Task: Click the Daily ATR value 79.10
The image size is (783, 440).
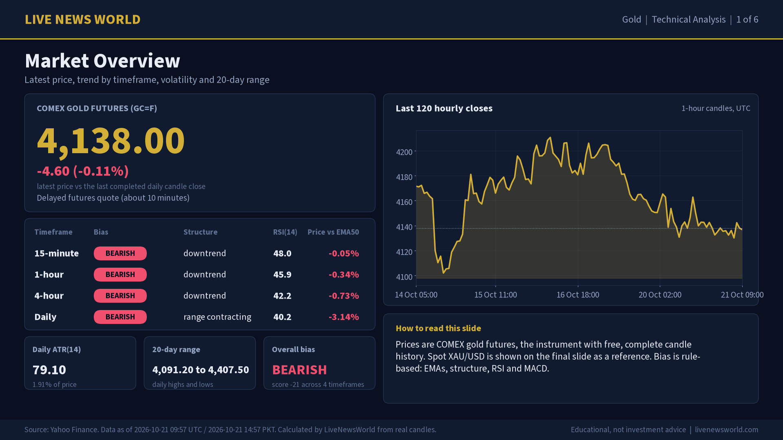Action: 49,370
